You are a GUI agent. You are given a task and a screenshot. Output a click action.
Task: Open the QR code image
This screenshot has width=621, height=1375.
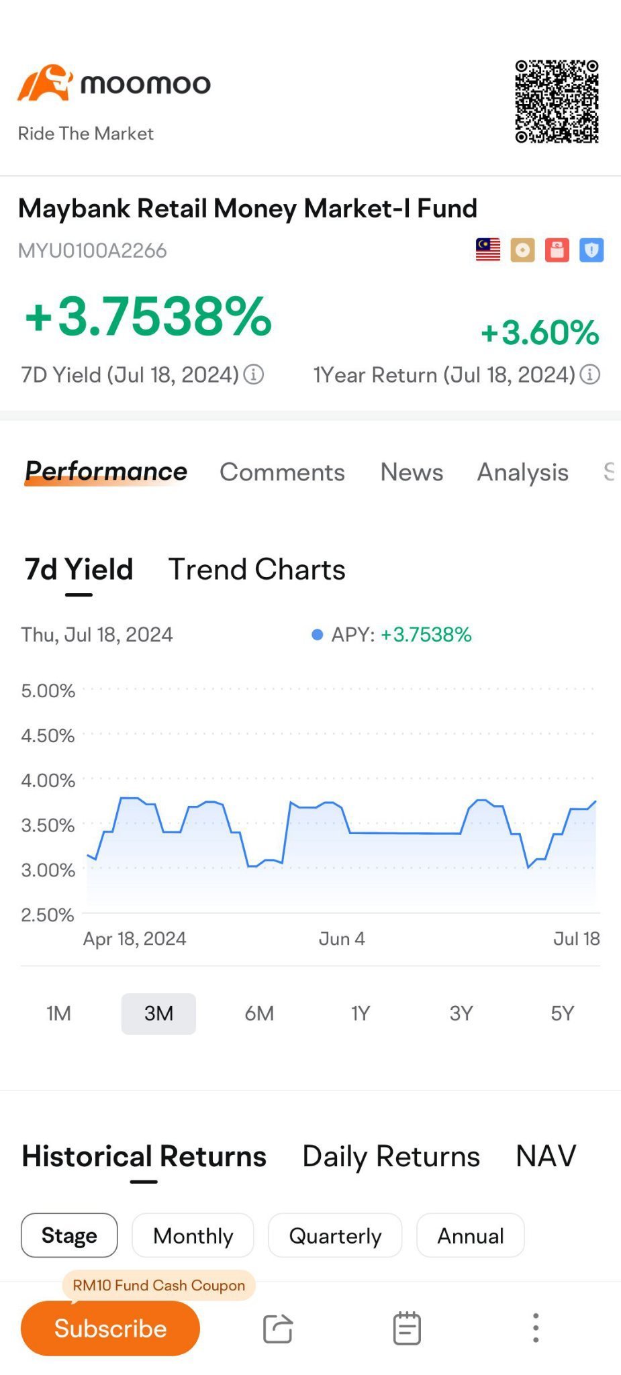[x=557, y=101]
